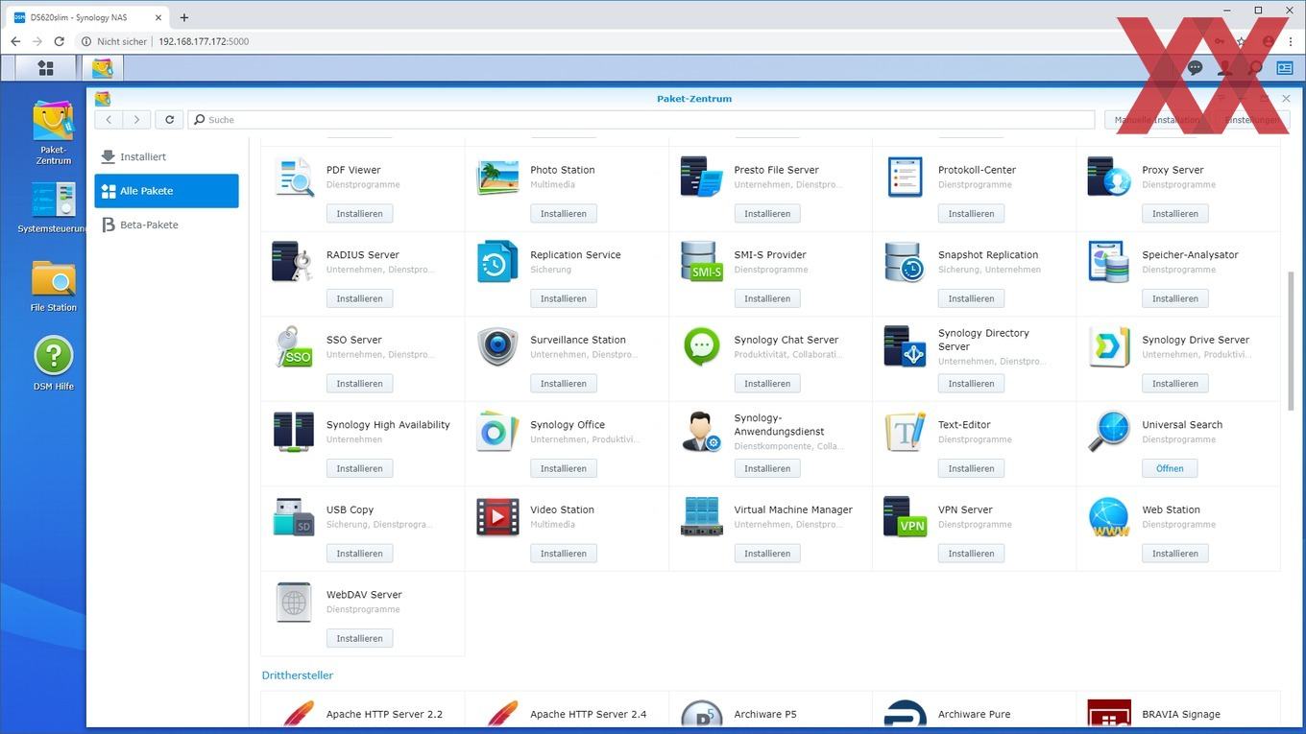Click Installieren for Surveillance Station
Image resolution: width=1306 pixels, height=734 pixels.
point(564,383)
